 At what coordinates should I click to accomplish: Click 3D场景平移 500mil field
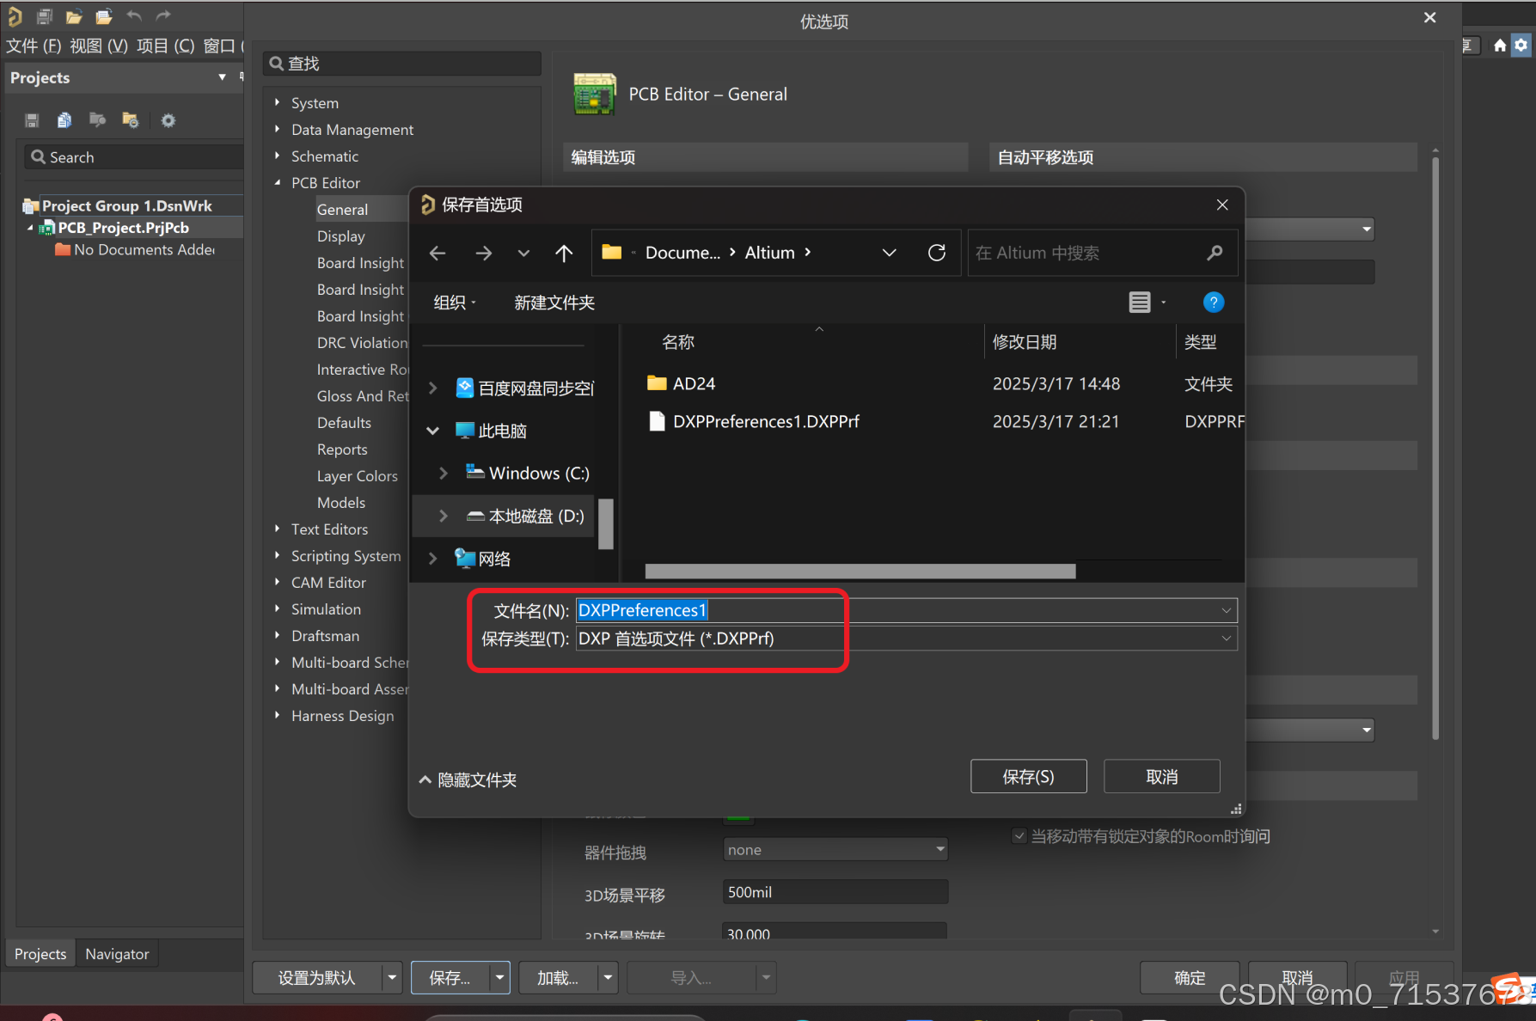(x=835, y=892)
